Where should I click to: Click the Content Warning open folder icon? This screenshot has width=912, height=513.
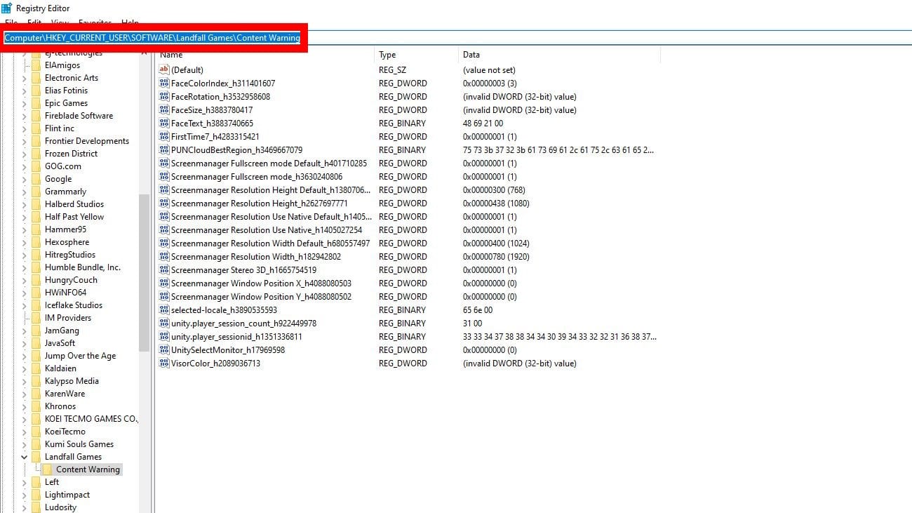pos(48,469)
